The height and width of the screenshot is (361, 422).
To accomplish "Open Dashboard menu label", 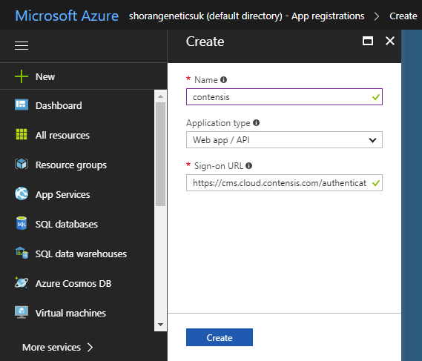I will pyautogui.click(x=59, y=106).
